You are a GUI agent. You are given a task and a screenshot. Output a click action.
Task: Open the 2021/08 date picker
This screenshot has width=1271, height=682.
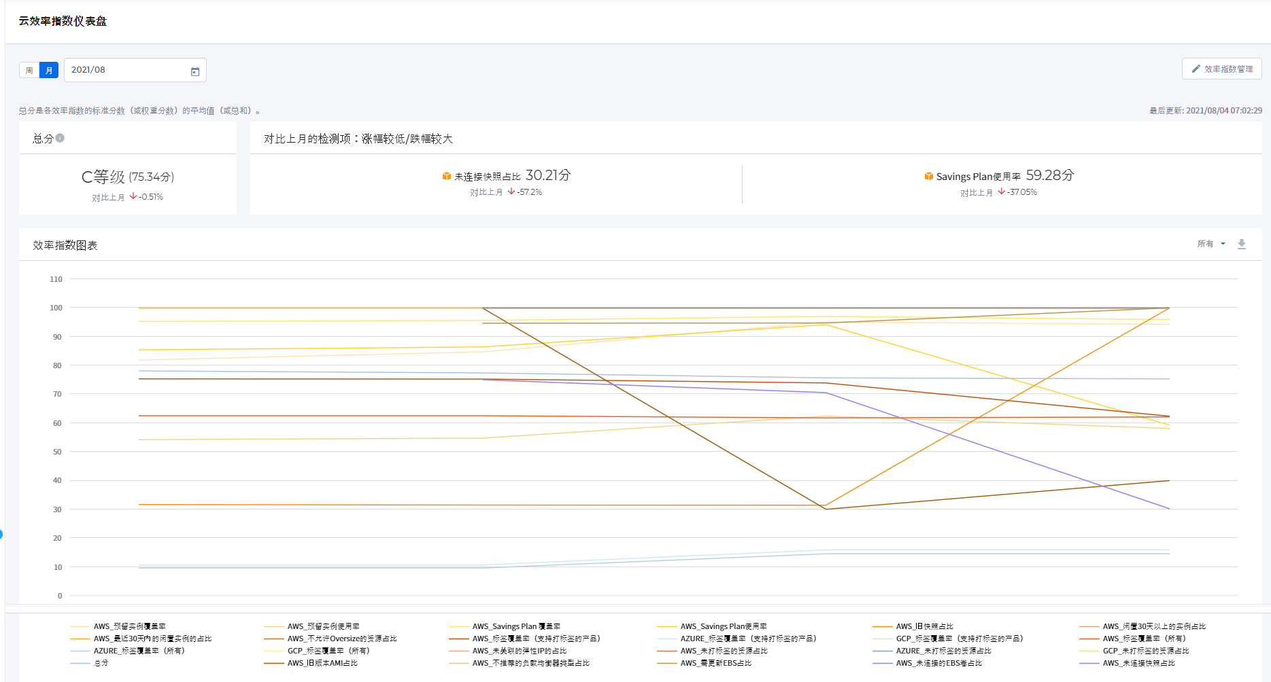(126, 70)
